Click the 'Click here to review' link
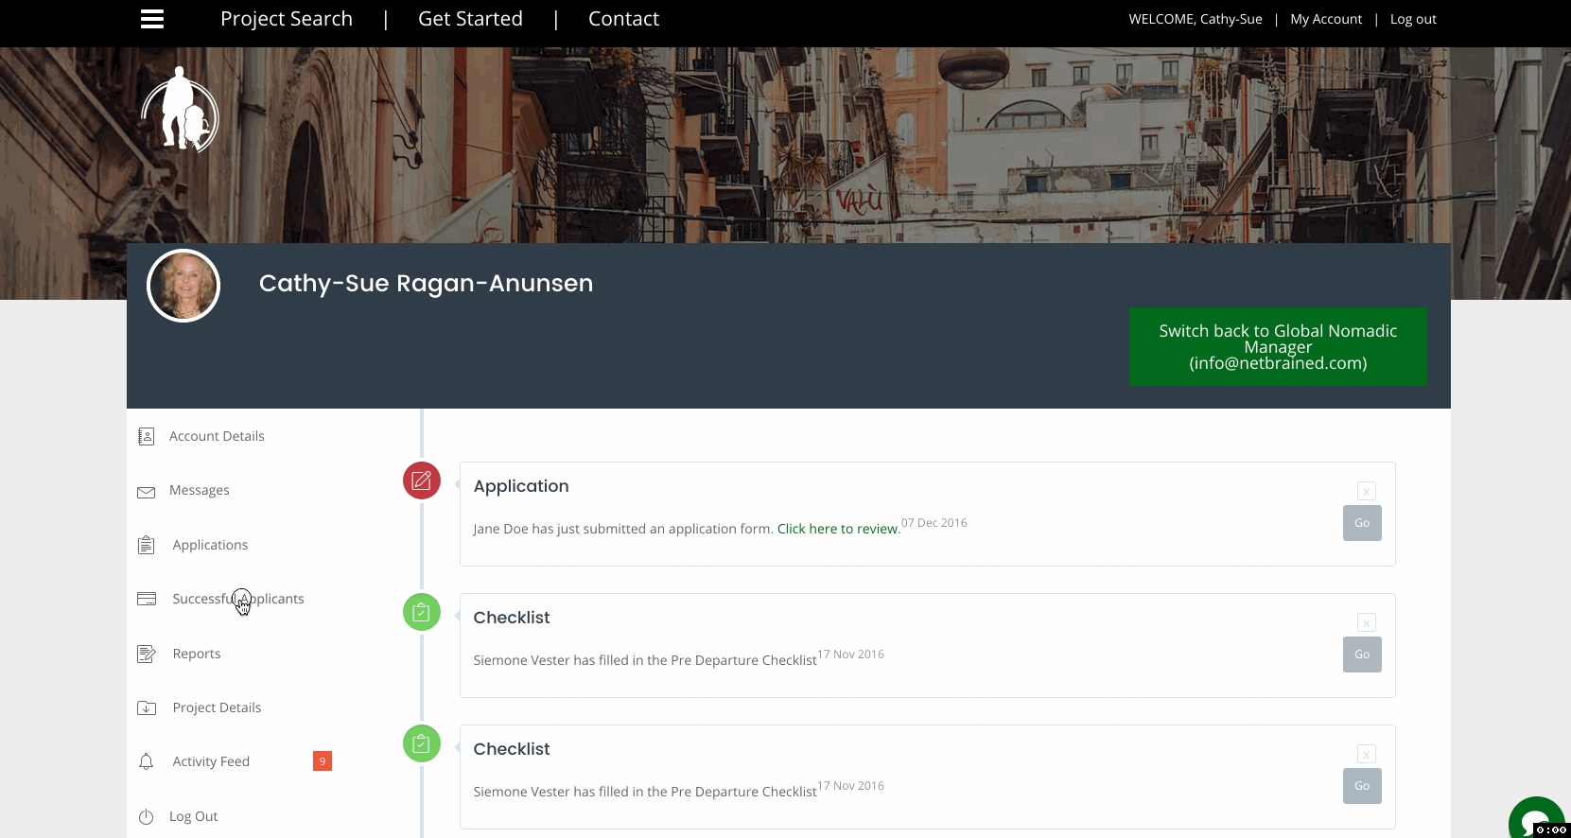Image resolution: width=1571 pixels, height=838 pixels. [x=838, y=529]
